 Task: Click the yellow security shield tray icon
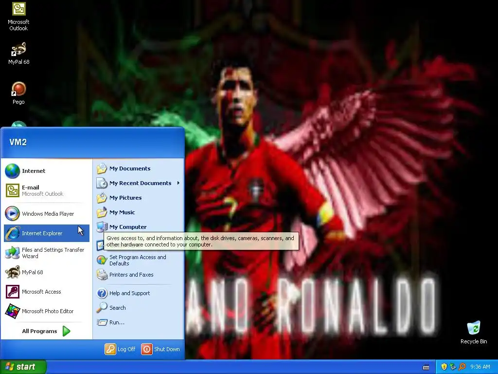point(444,367)
